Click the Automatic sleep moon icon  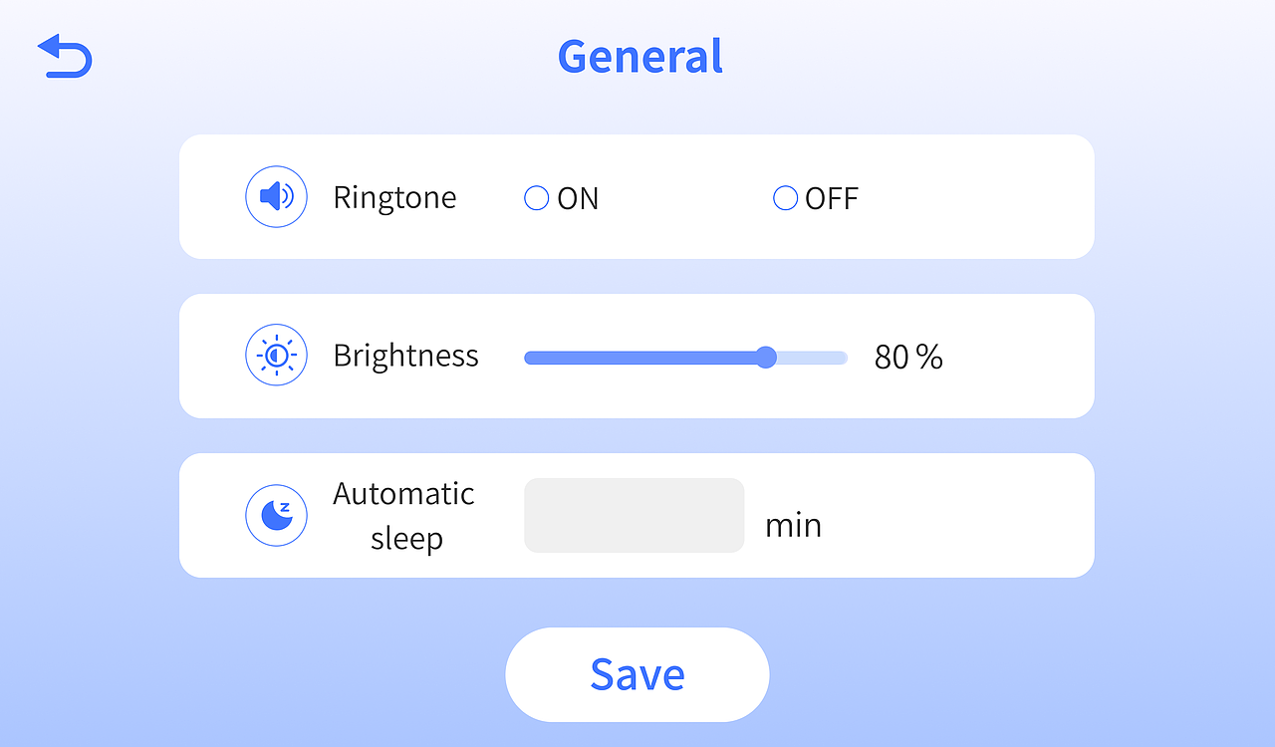(x=276, y=515)
